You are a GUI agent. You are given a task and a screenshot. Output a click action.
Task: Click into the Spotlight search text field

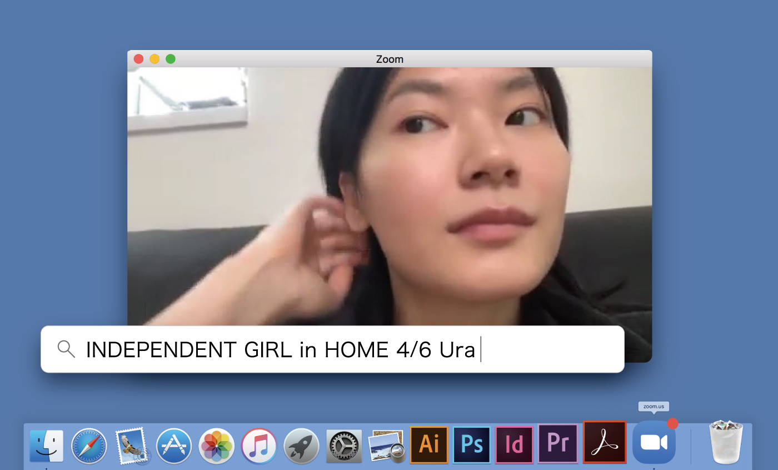click(x=332, y=349)
